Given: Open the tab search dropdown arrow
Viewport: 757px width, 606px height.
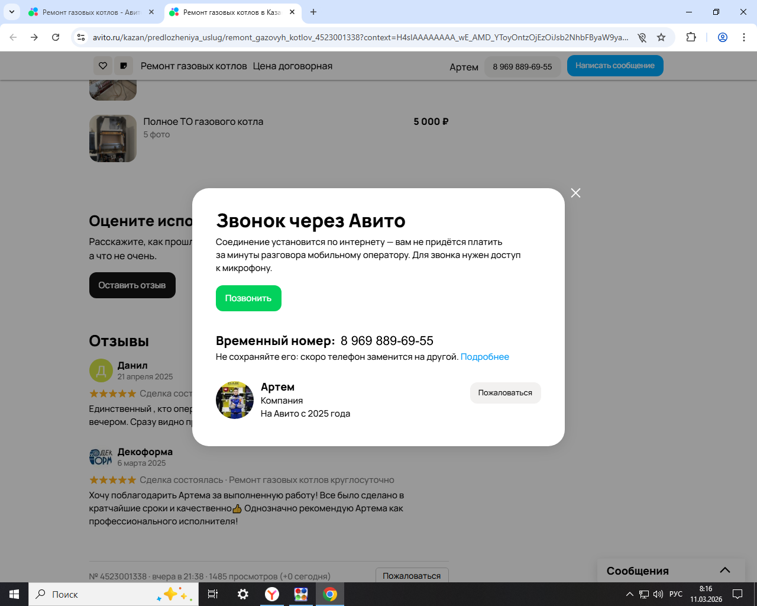Looking at the screenshot, I should (x=12, y=12).
